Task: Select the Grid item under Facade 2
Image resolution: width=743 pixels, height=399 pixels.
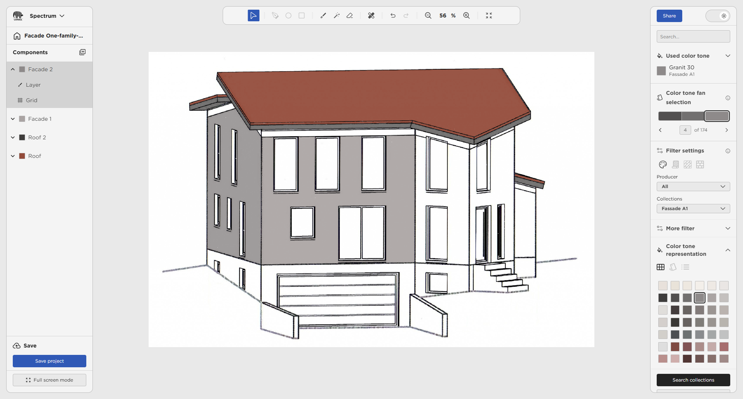Action: (x=31, y=100)
